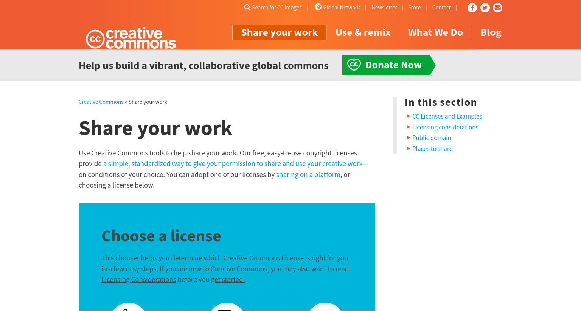Open the Contact link in header
Screen dimensions: 581x311
[441, 8]
